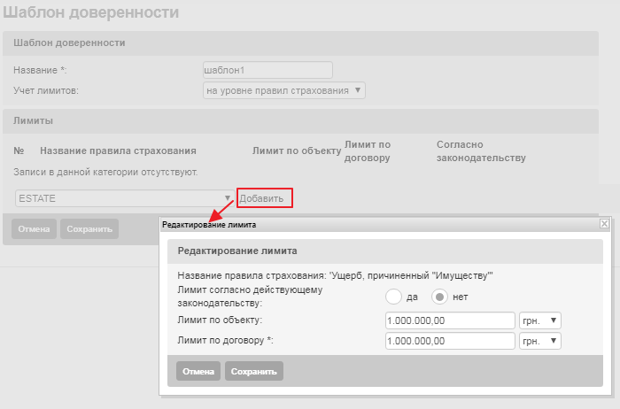Click the 'Лимит по договору' column header
Image resolution: width=620 pixels, height=409 pixels.
click(x=368, y=151)
